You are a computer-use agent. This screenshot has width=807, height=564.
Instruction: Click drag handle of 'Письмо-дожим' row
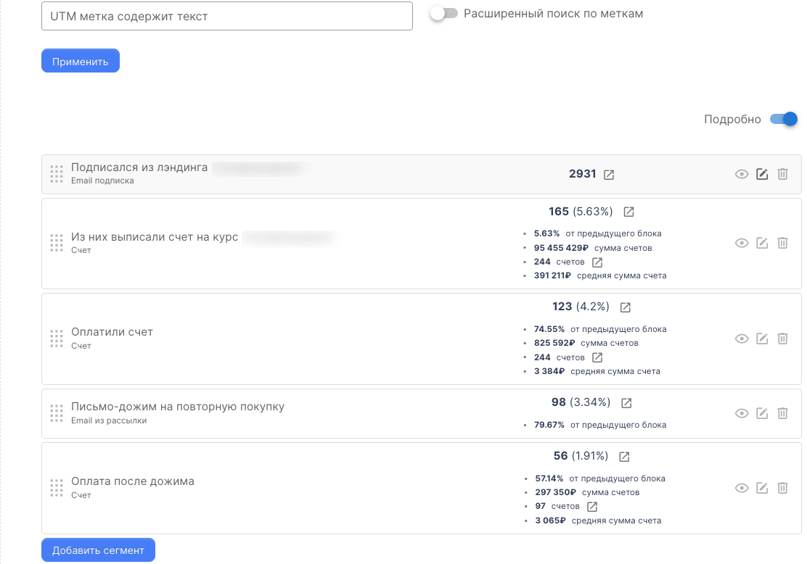coord(57,413)
